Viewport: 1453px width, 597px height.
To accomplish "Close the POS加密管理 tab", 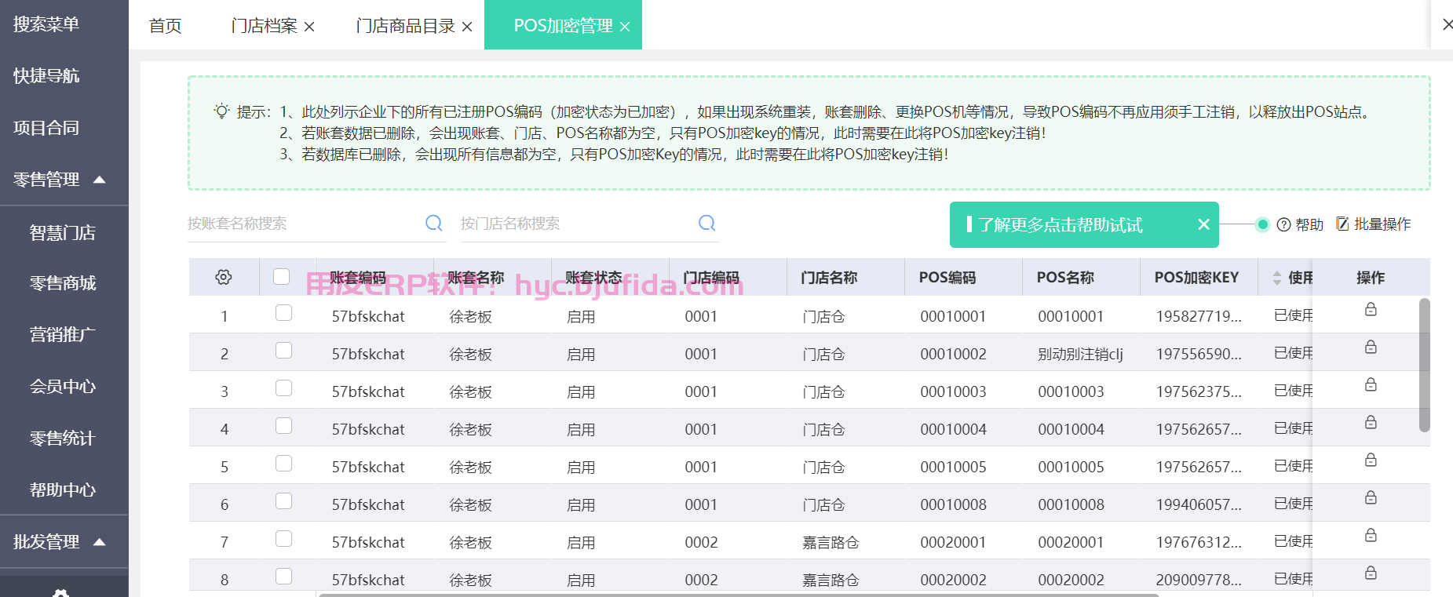I will coord(625,27).
